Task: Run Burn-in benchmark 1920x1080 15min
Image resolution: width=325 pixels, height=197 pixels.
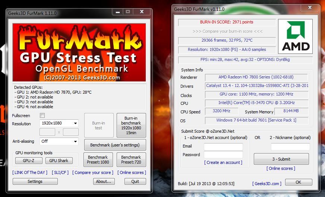Action: coord(131,125)
